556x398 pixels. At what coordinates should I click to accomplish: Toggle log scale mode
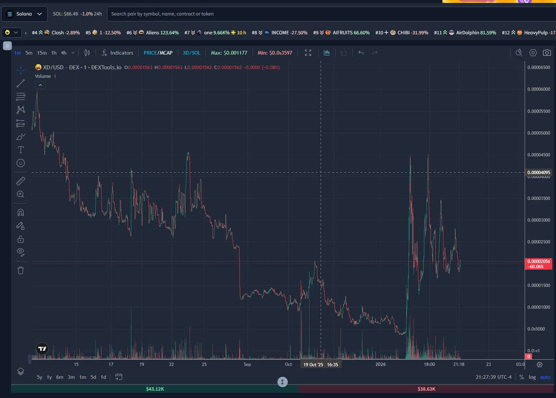(x=532, y=377)
